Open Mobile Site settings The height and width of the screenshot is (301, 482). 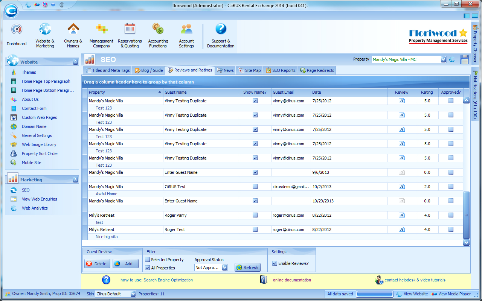(32, 163)
